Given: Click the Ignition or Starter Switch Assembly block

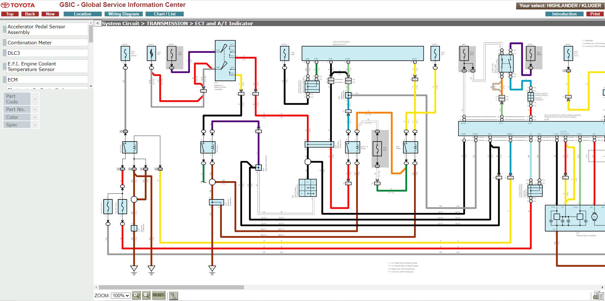Looking at the screenshot, I should 225,60.
